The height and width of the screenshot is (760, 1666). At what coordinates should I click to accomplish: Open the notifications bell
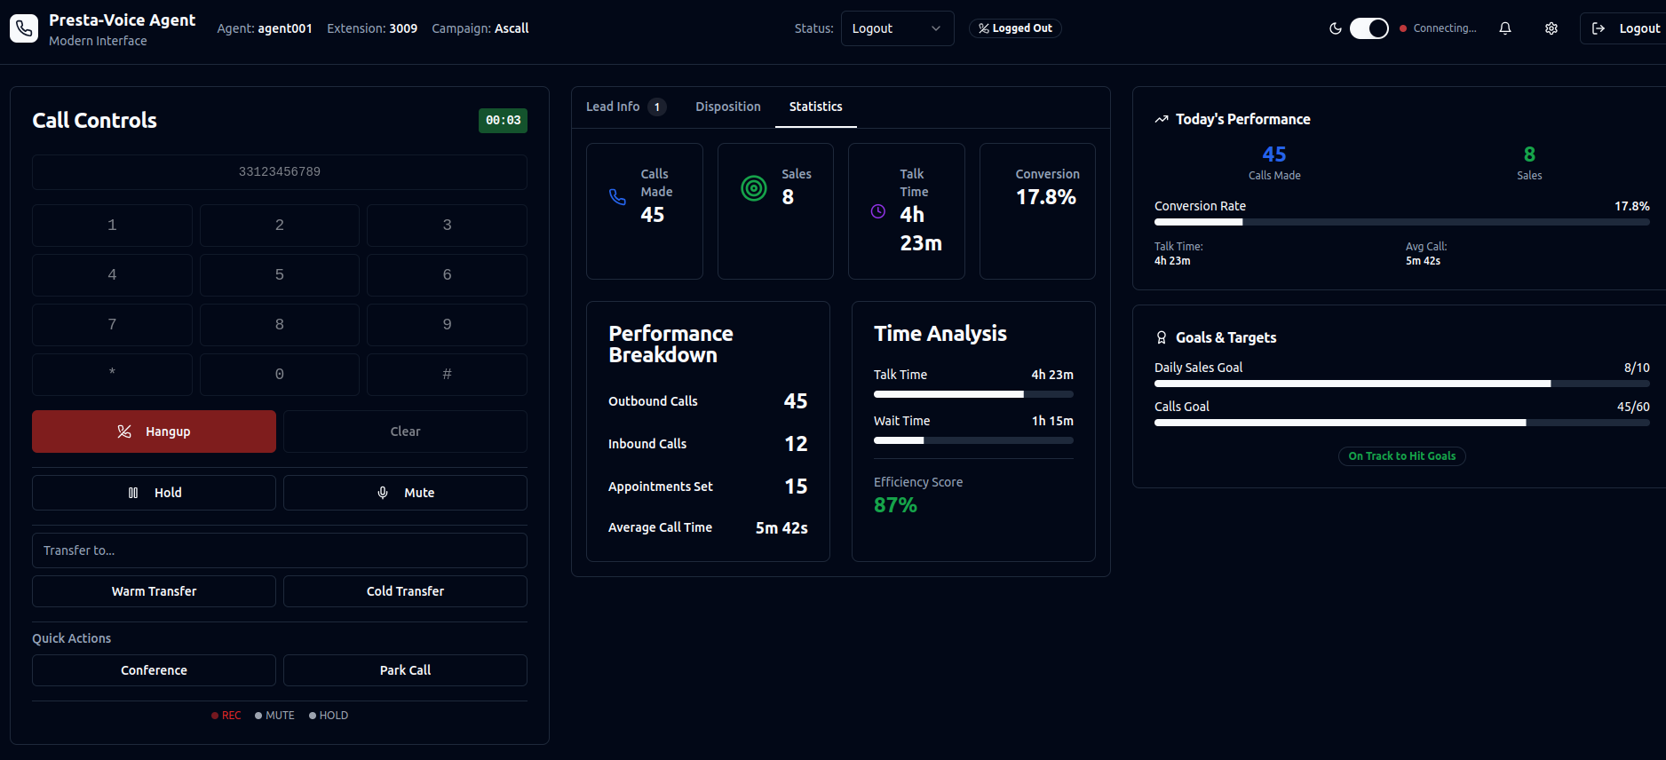tap(1505, 28)
